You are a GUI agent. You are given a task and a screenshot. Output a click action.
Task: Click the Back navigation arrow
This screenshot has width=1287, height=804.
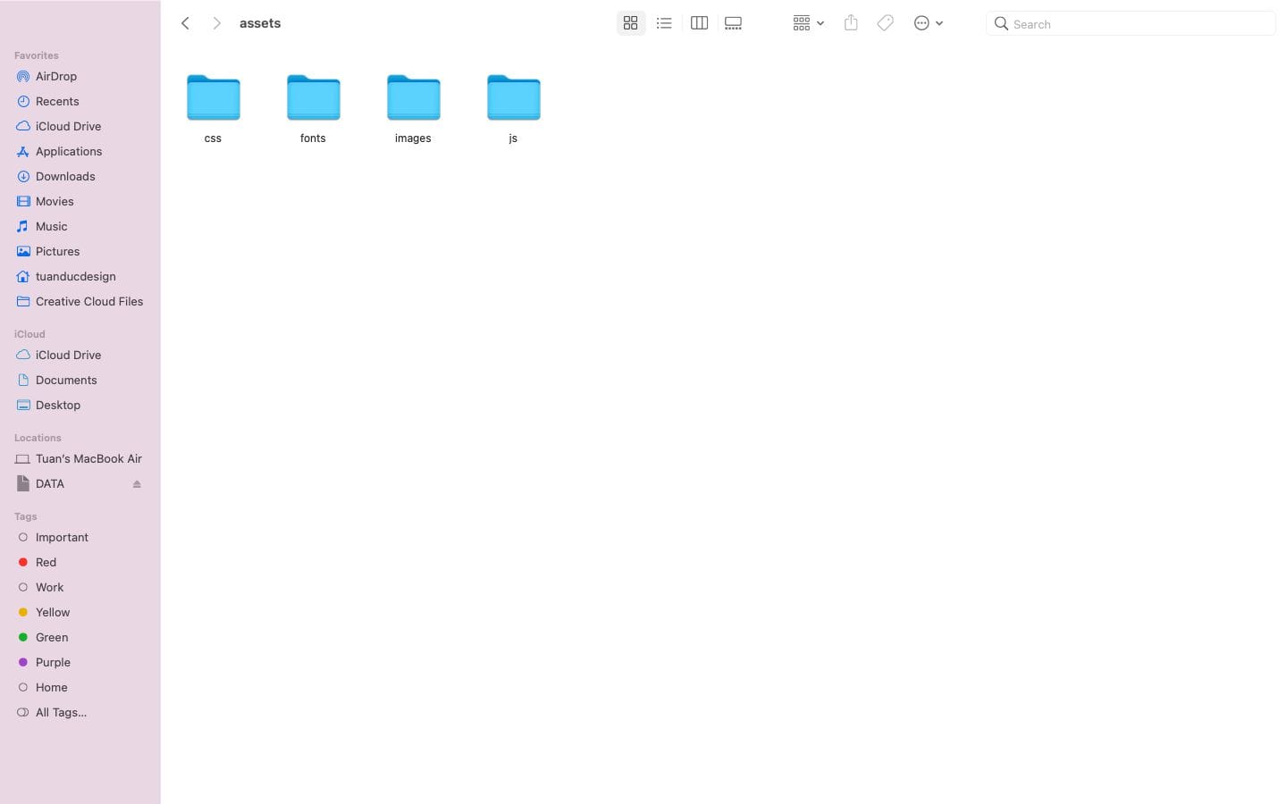point(185,23)
